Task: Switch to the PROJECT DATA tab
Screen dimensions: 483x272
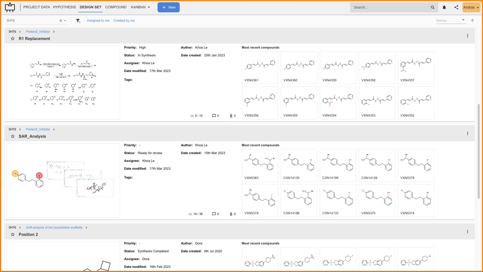Action: 37,7
